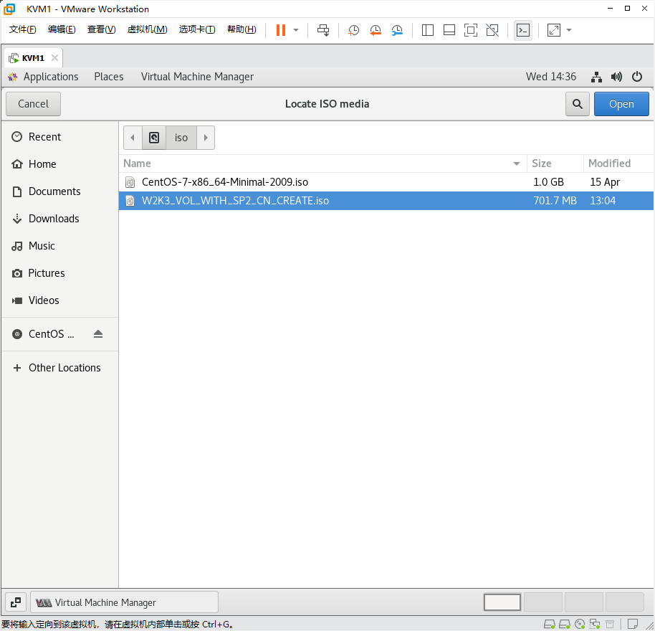
Task: Go to Home in the sidebar
Action: coord(59,164)
